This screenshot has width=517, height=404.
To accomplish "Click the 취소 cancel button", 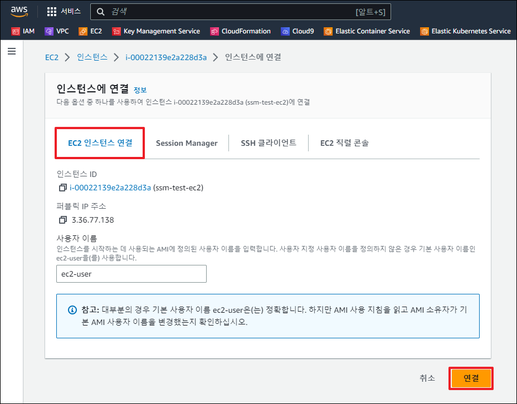I will tap(427, 378).
